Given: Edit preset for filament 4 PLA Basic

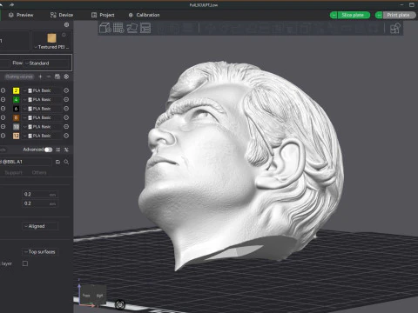Looking at the screenshot, I should point(66,99).
